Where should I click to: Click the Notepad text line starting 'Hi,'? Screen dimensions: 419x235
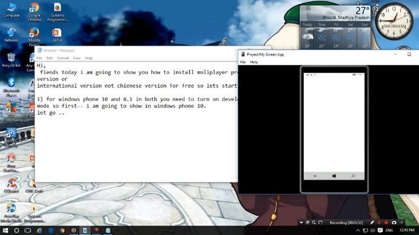point(41,65)
